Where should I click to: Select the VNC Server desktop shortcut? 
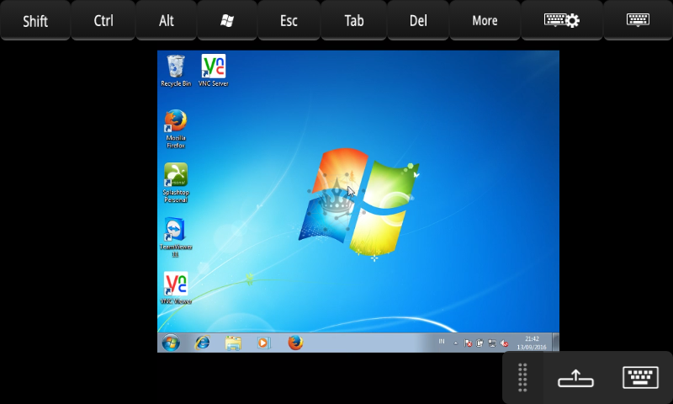click(214, 71)
